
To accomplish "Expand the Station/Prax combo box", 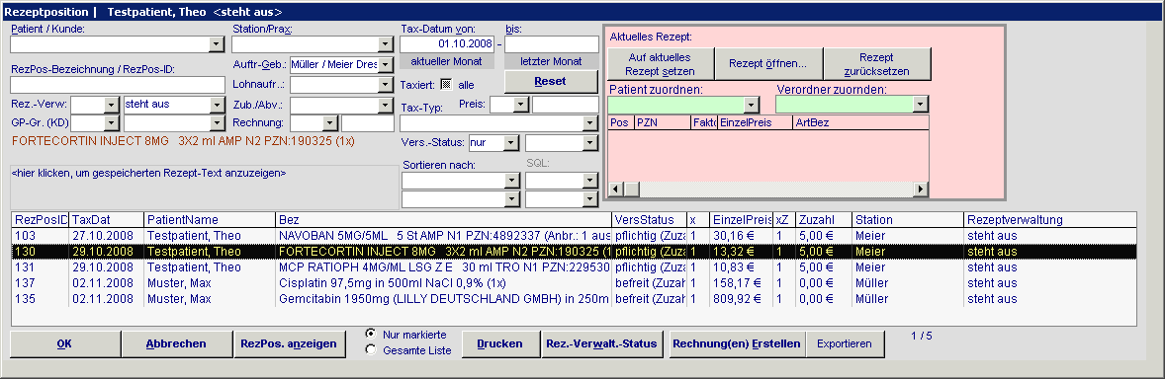I will [x=386, y=44].
